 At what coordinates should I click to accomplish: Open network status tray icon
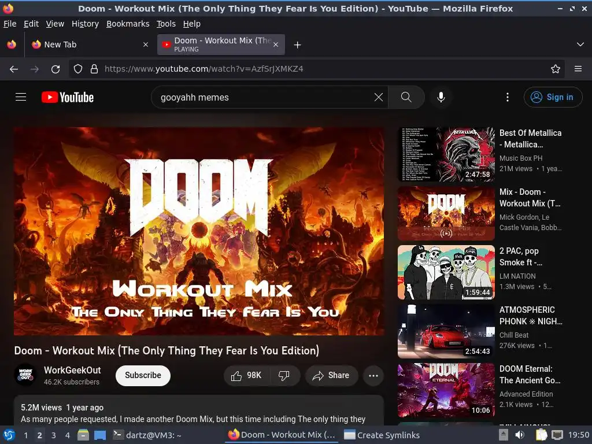point(557,435)
